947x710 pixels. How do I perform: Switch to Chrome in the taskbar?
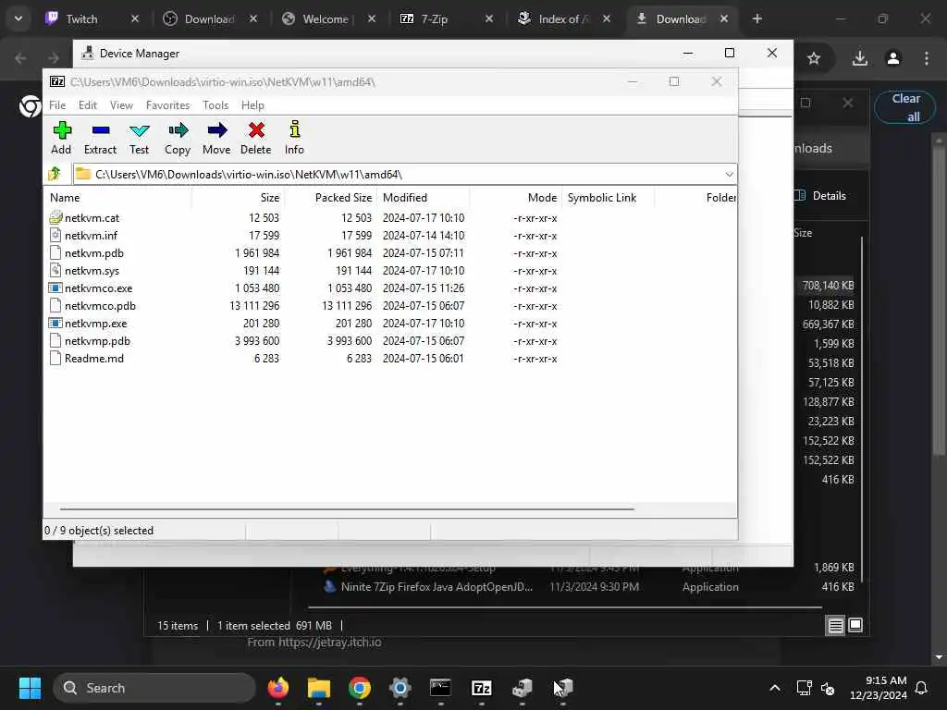(360, 688)
